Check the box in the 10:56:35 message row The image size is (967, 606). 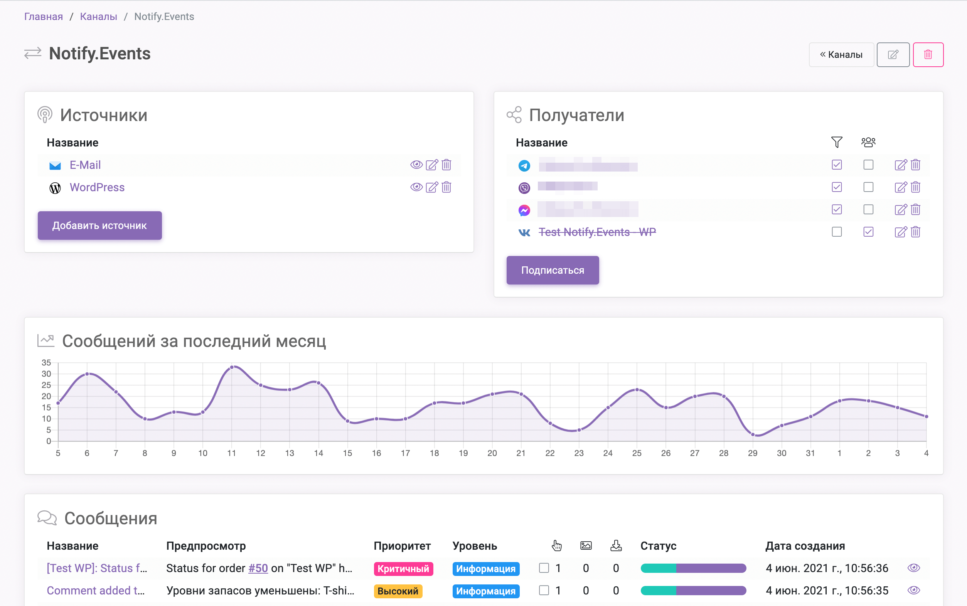[x=544, y=590]
